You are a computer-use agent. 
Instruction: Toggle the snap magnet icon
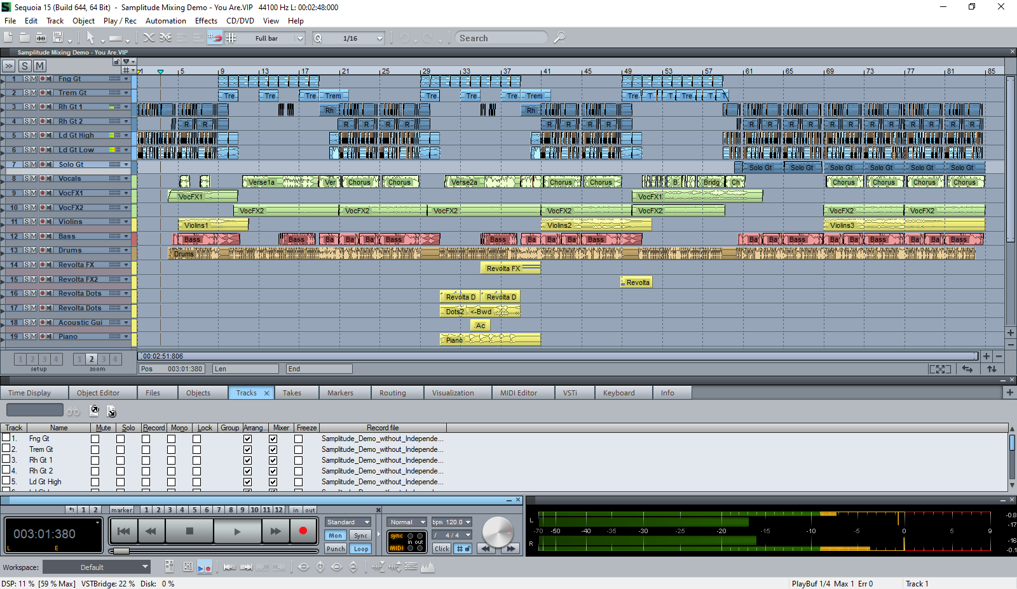(215, 38)
